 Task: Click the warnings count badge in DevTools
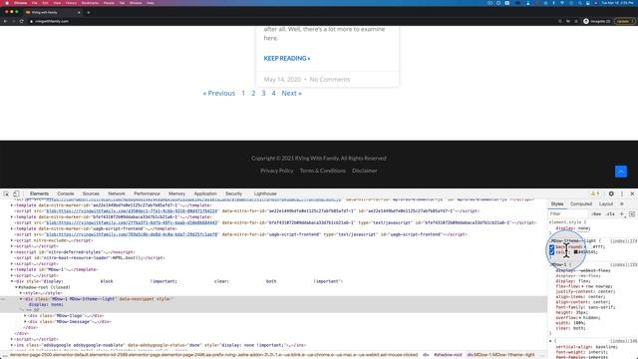pos(595,193)
